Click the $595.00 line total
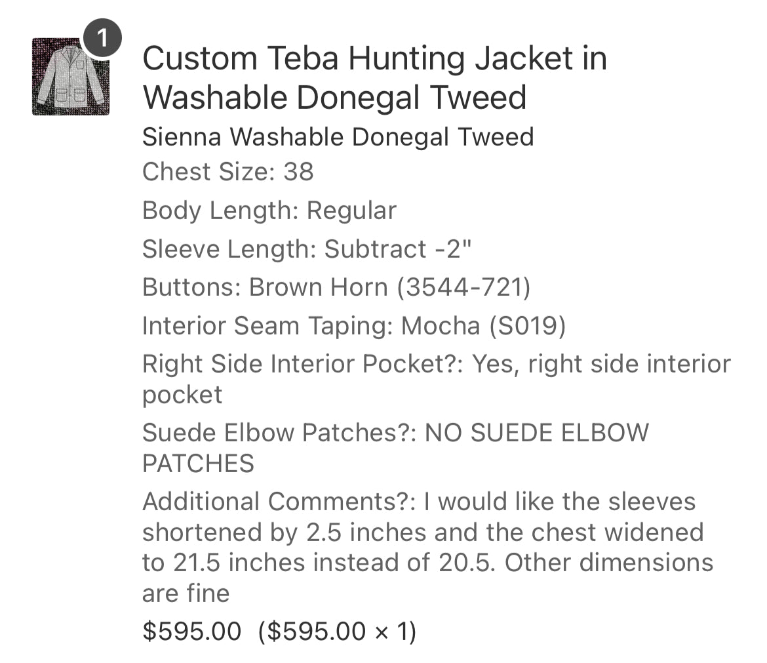767x663 pixels. [191, 632]
